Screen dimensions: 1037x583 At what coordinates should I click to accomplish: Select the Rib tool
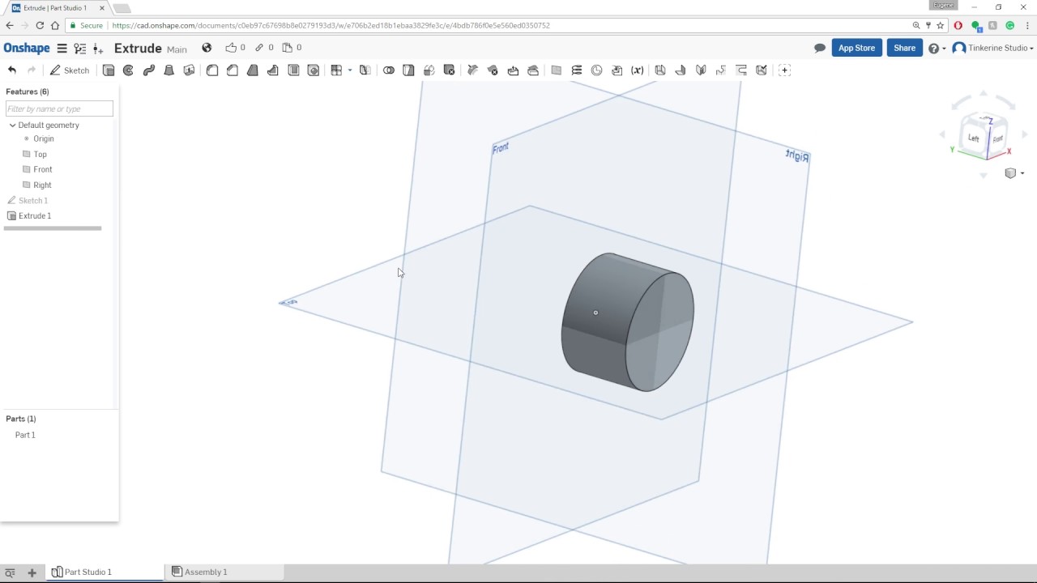(x=273, y=70)
